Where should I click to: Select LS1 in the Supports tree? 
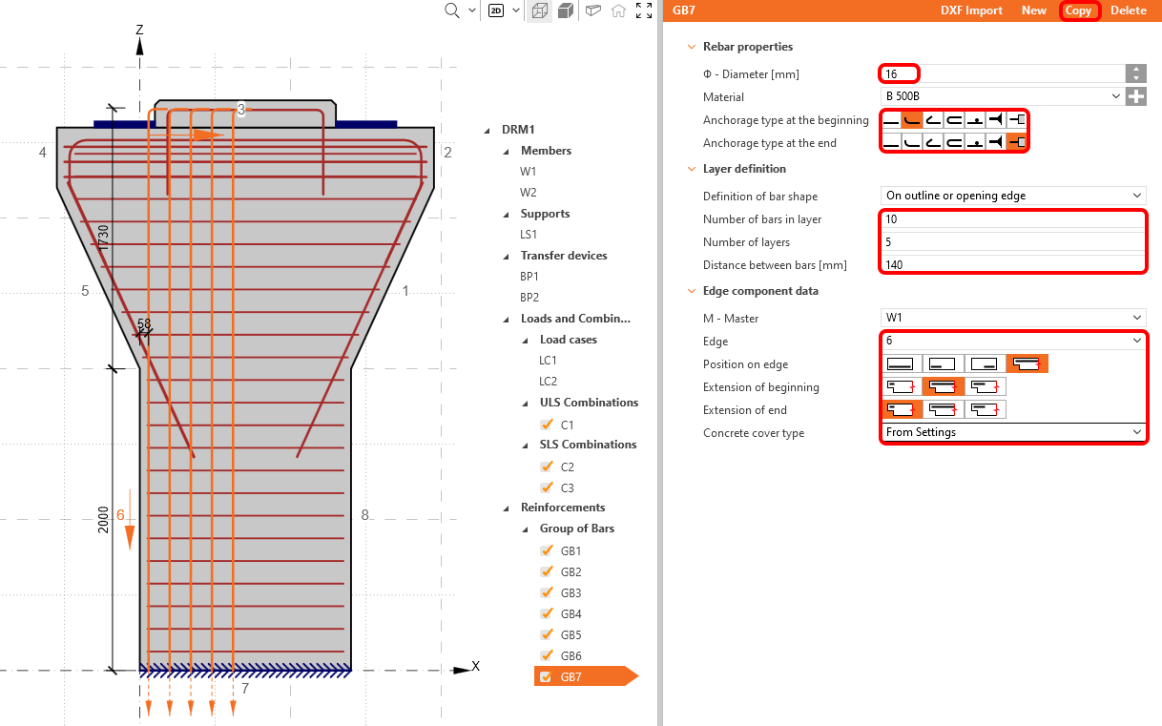[x=529, y=235]
